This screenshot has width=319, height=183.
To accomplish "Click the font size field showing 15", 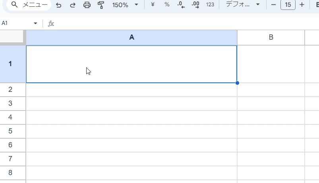I will [288, 5].
